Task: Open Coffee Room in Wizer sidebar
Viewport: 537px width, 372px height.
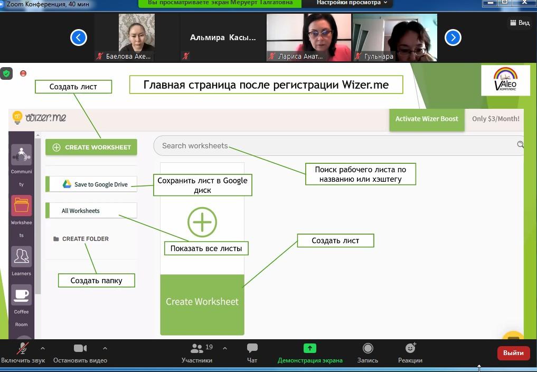Action: pos(21,306)
